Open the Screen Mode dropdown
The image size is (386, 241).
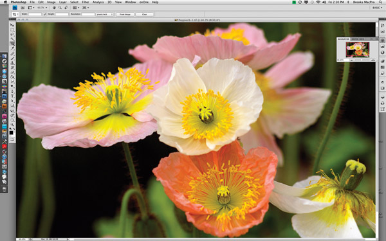(x=86, y=8)
